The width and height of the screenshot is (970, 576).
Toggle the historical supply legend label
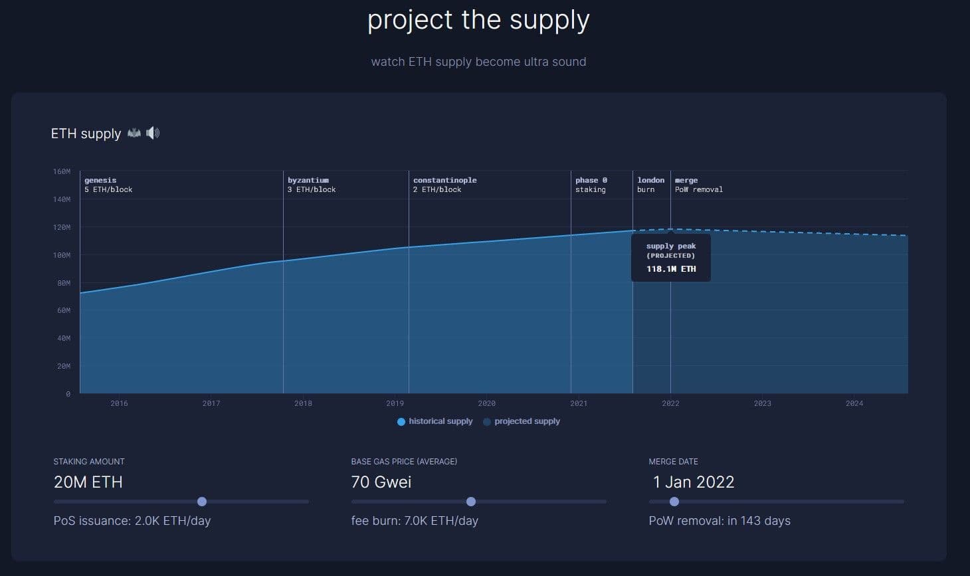pyautogui.click(x=440, y=421)
